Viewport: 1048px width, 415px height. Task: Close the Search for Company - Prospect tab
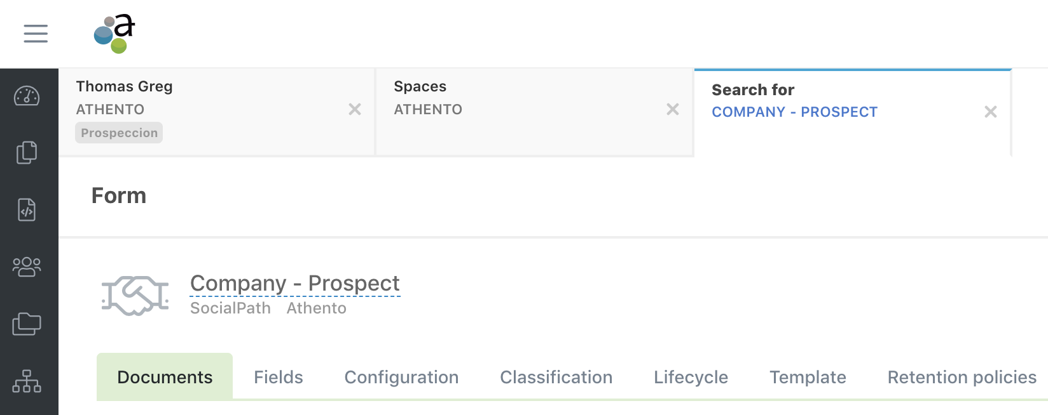tap(991, 112)
